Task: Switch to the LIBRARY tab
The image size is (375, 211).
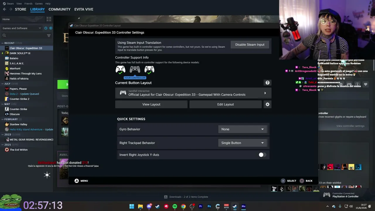Action: pos(37,9)
